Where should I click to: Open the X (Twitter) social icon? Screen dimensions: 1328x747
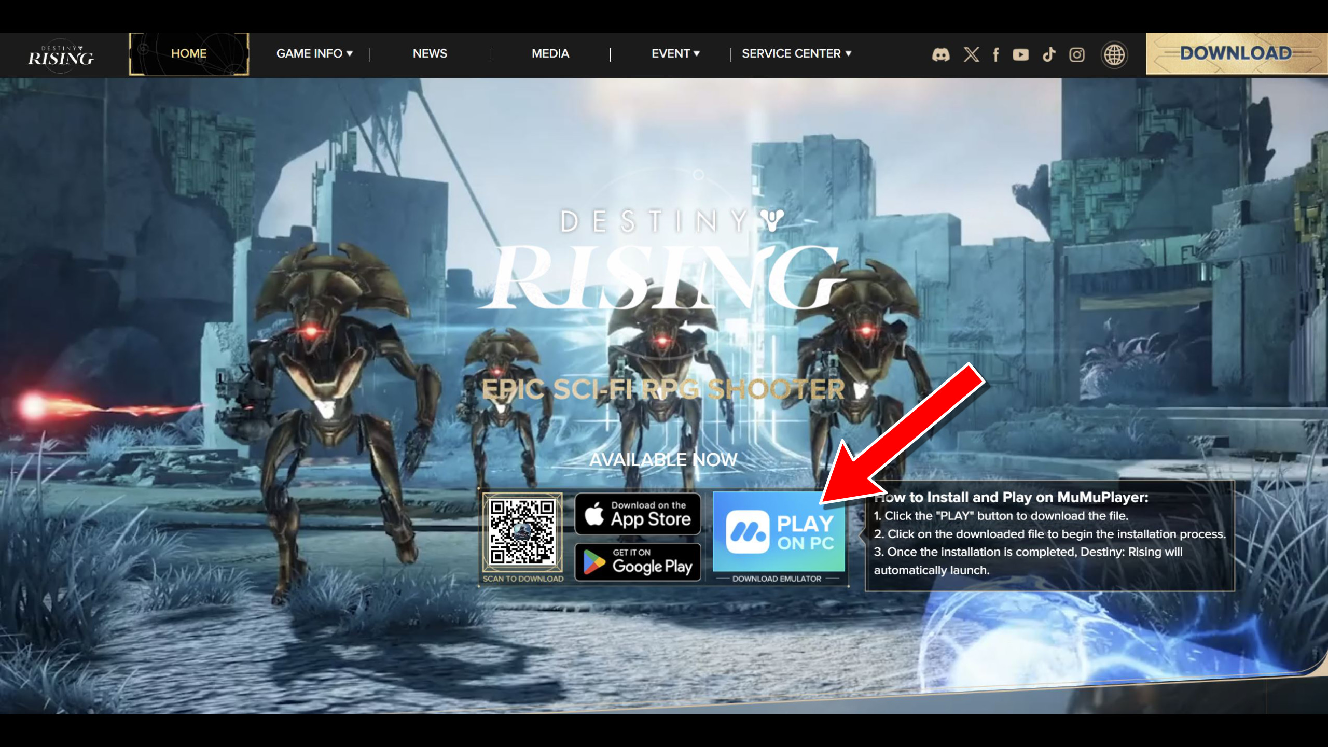click(971, 54)
